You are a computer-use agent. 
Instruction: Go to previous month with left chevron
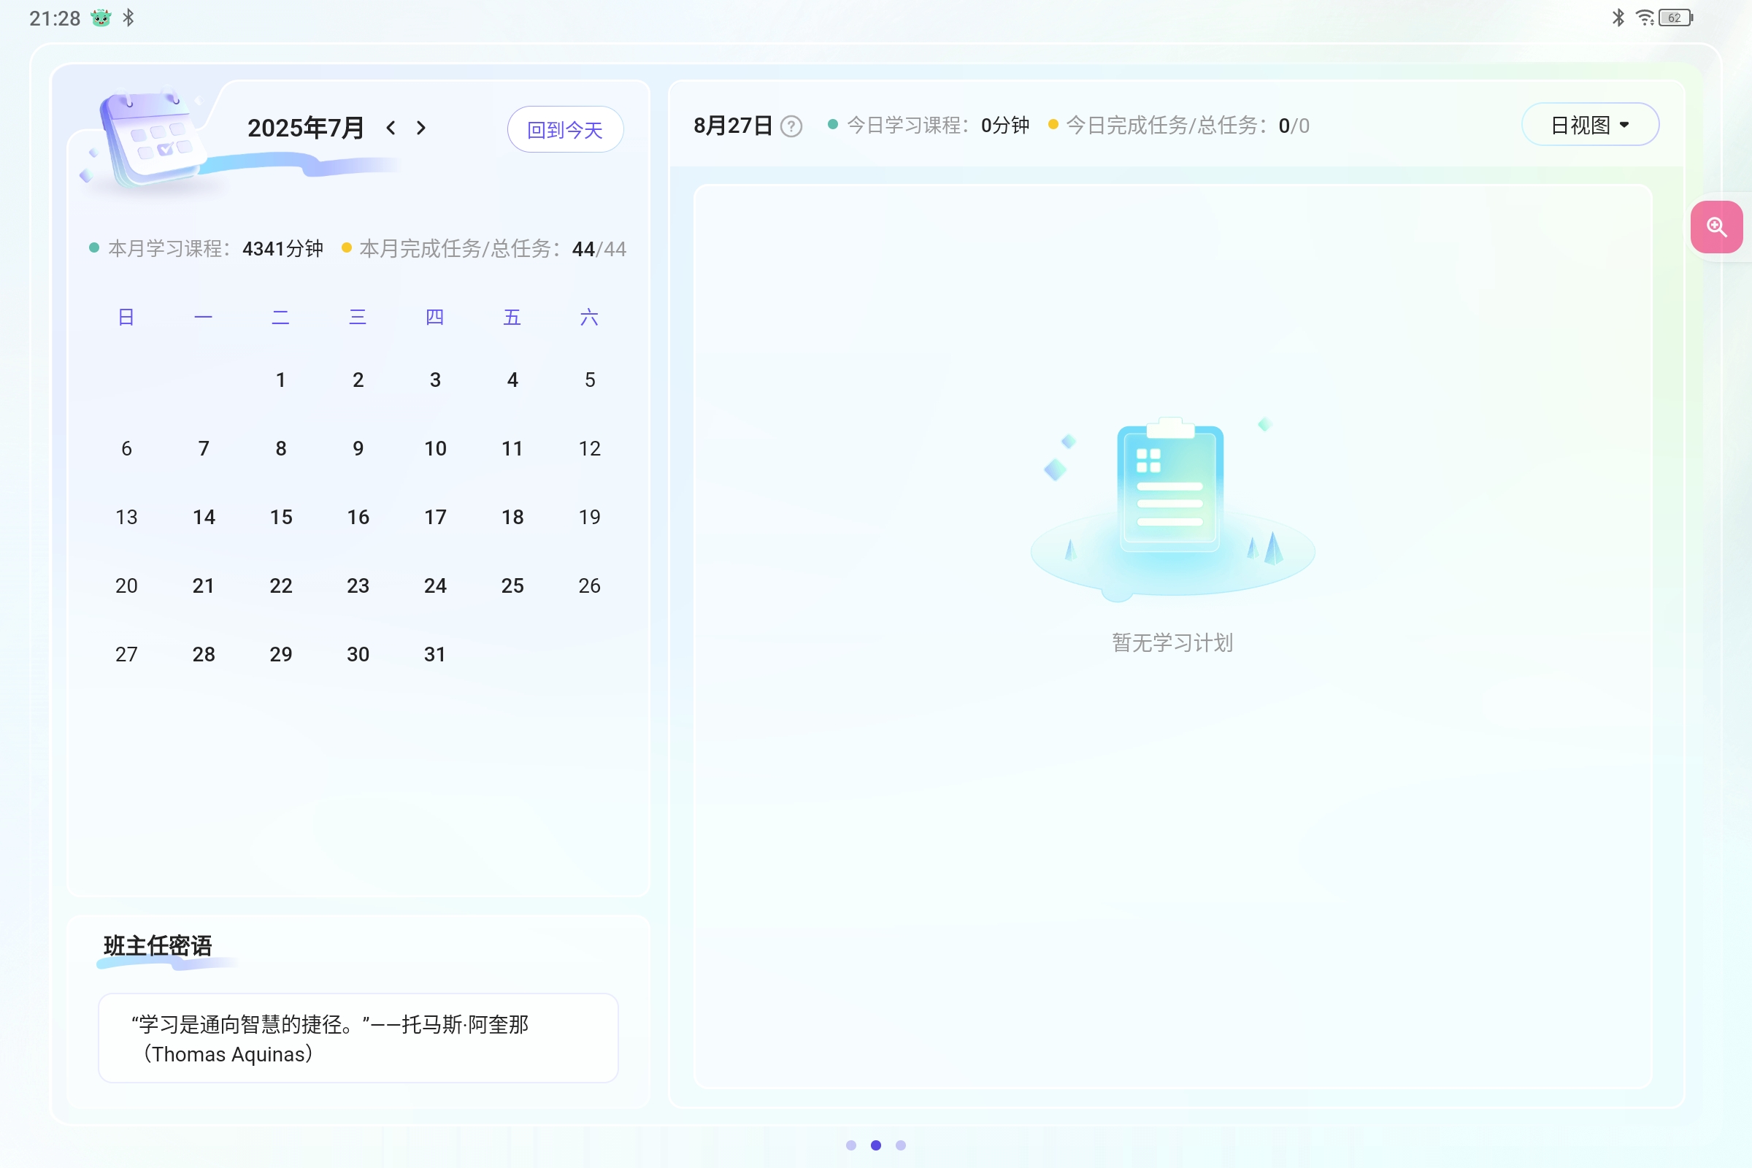391,128
